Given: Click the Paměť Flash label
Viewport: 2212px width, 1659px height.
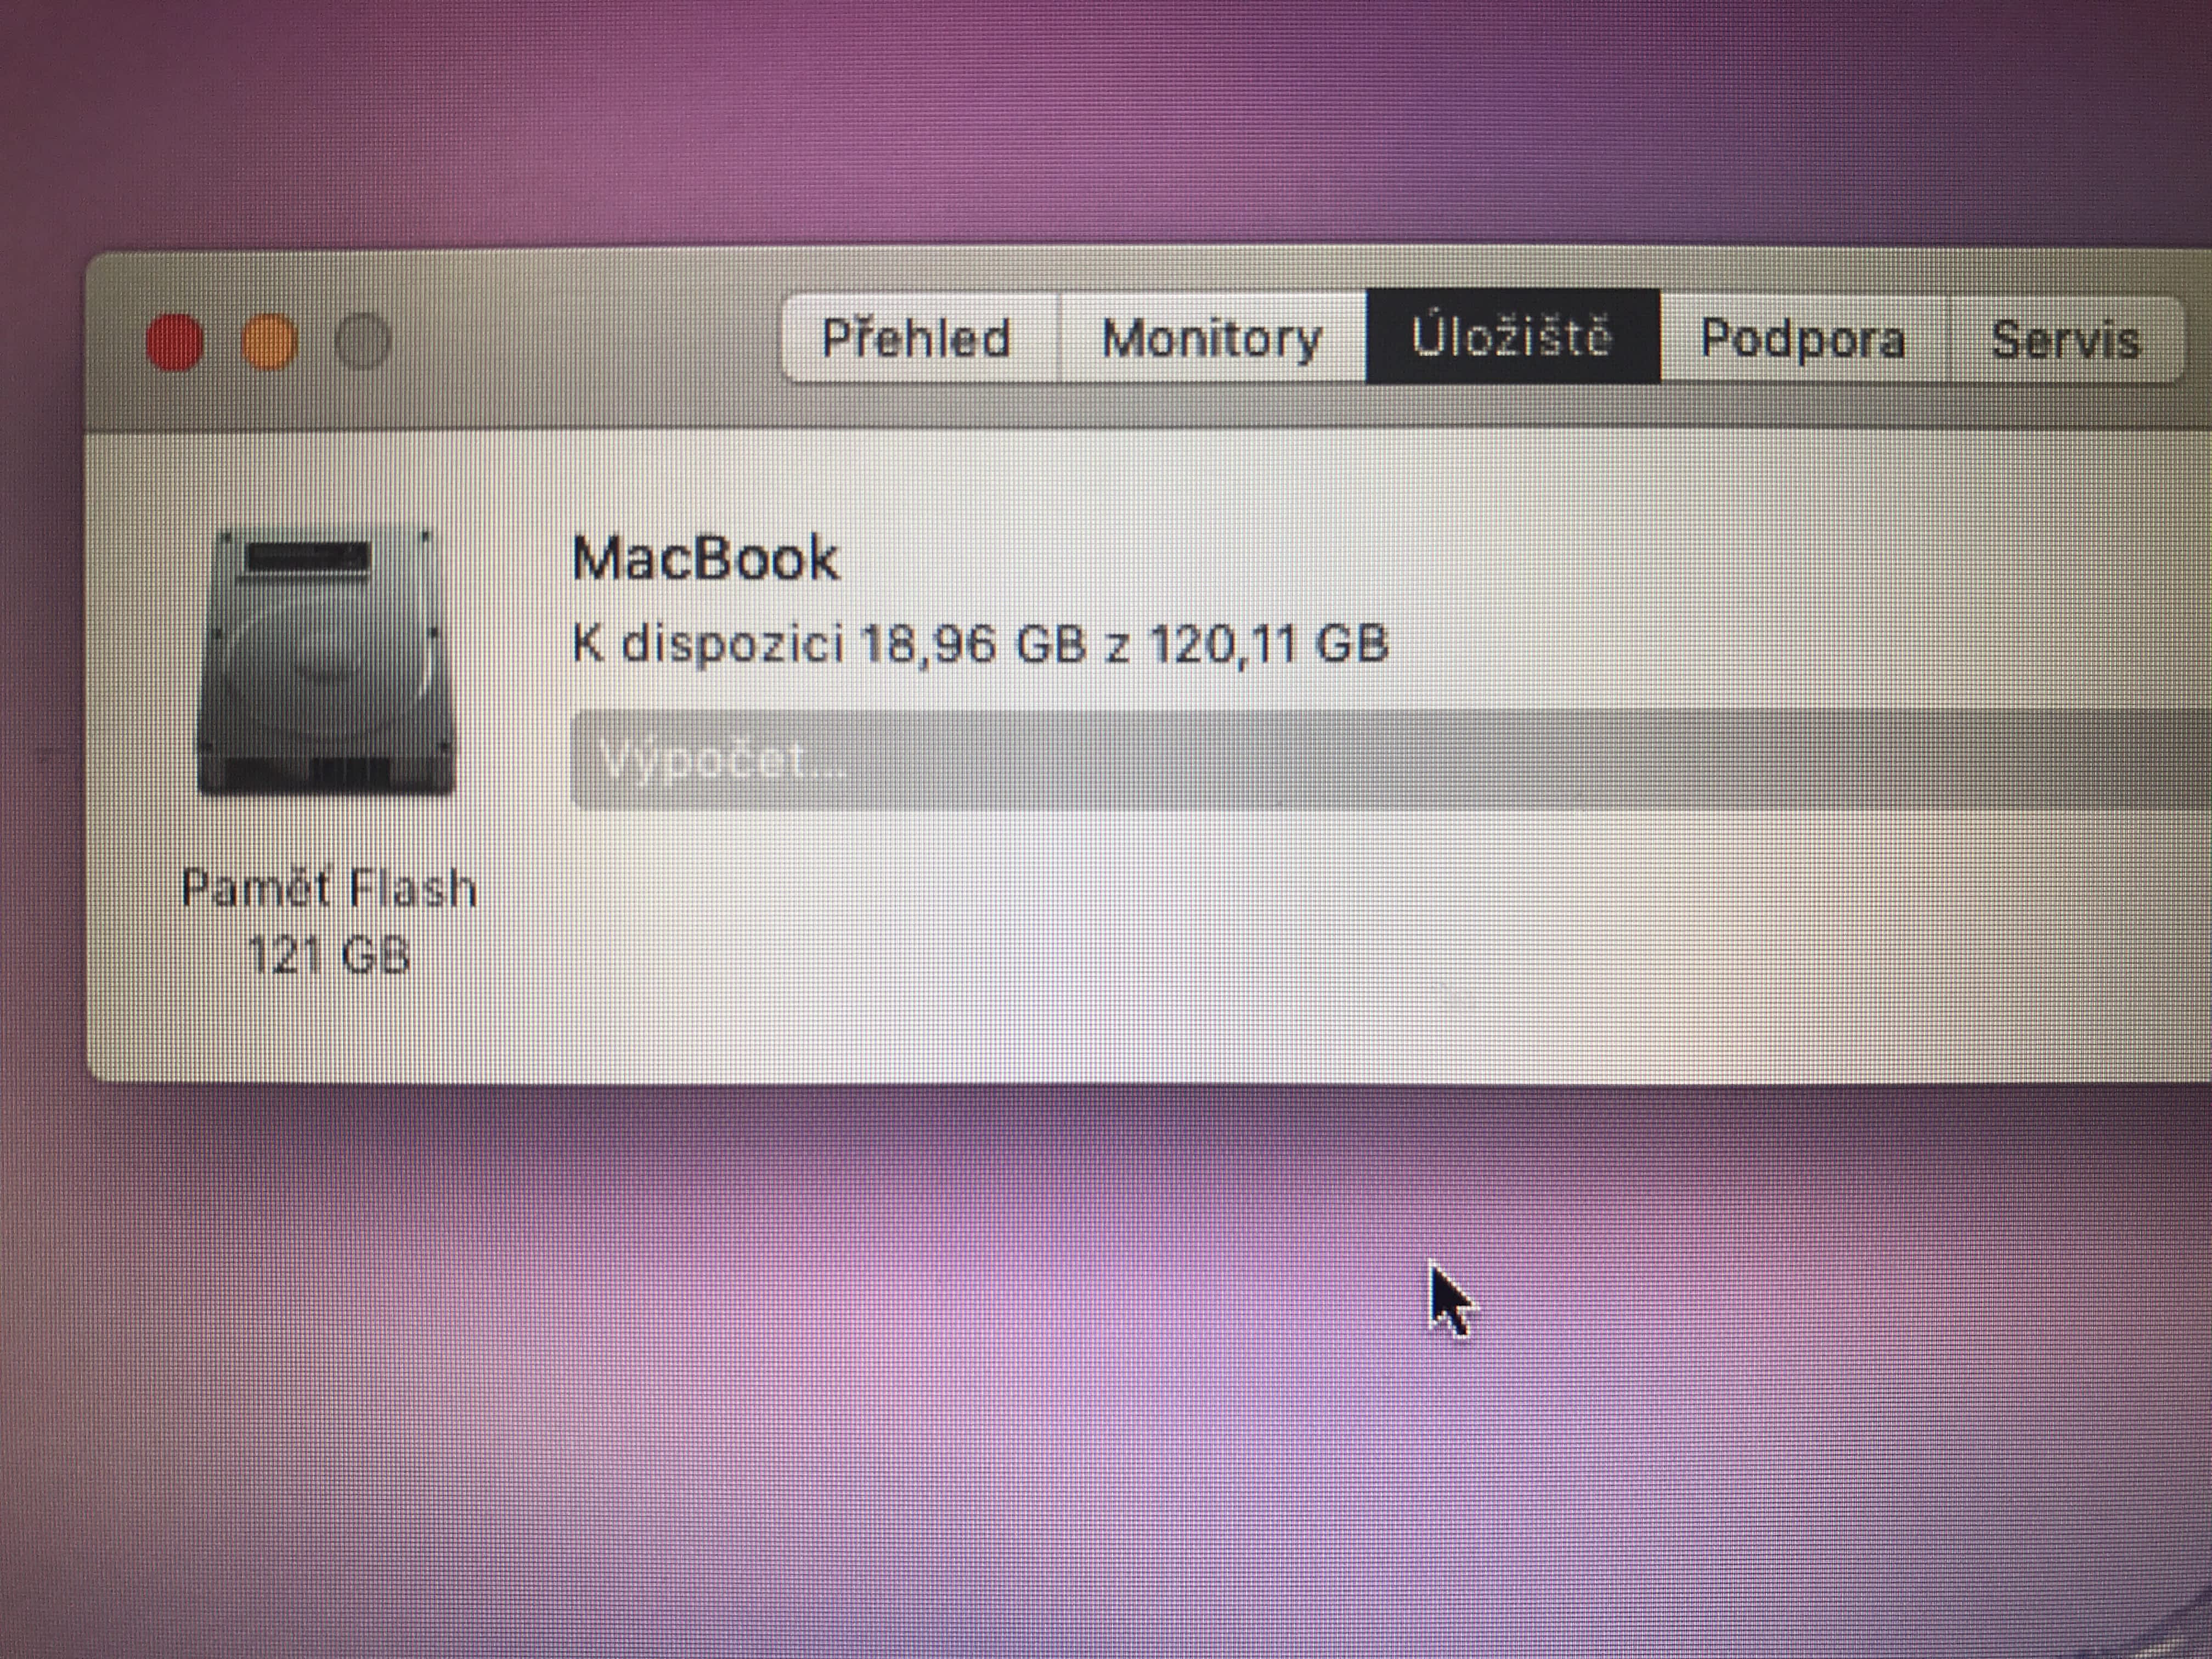Looking at the screenshot, I should pos(329,888).
